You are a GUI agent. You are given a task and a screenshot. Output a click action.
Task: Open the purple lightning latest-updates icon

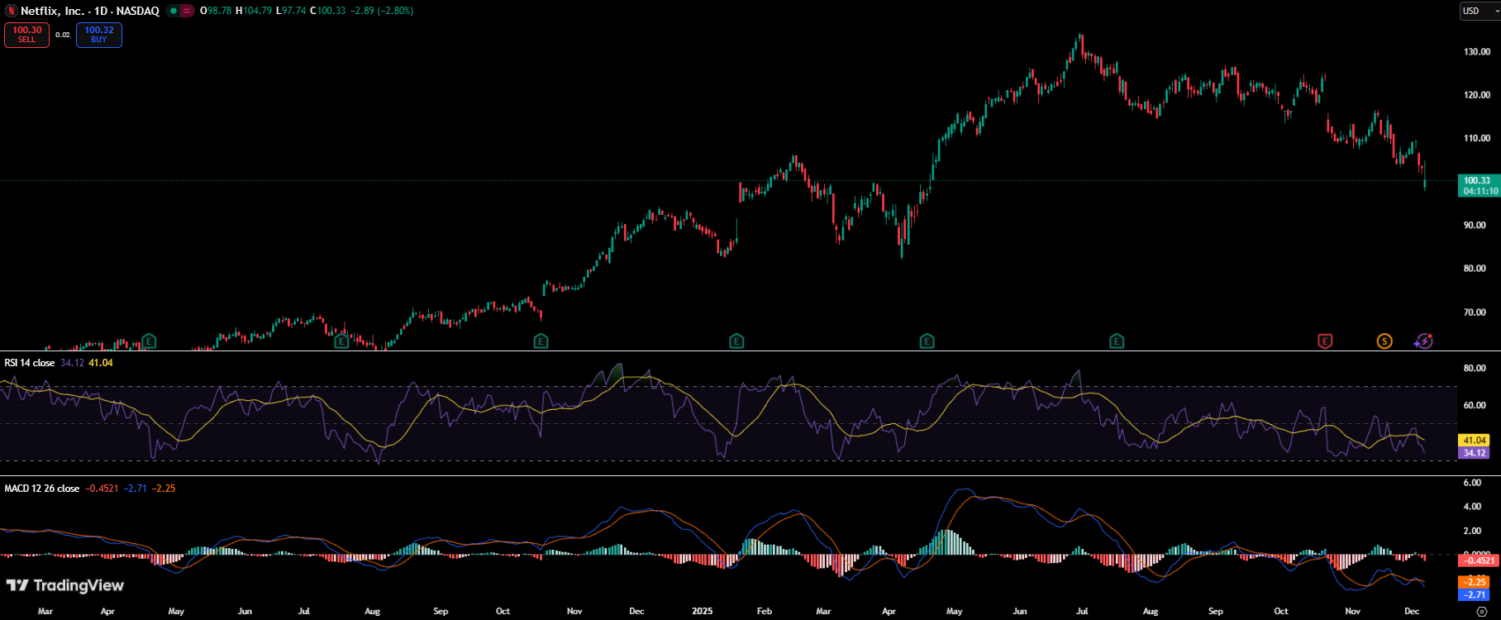pos(1422,341)
